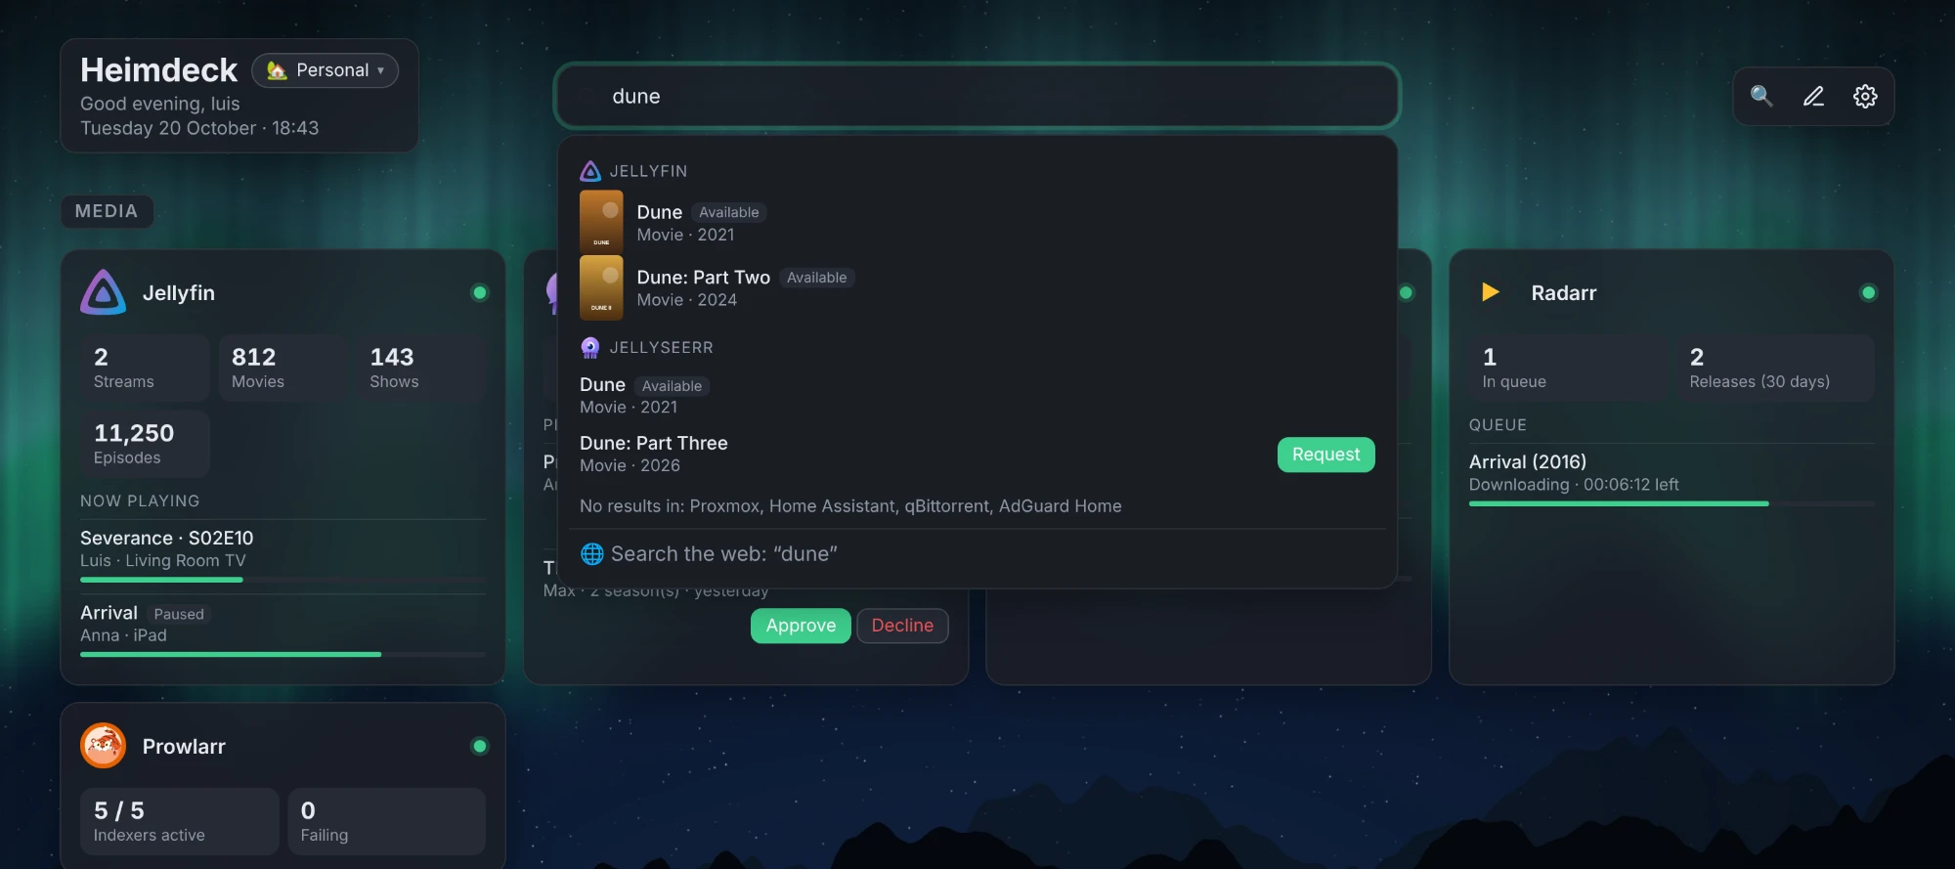Screen dimensions: 1955x869
Task: Approve the pending request
Action: point(801,626)
